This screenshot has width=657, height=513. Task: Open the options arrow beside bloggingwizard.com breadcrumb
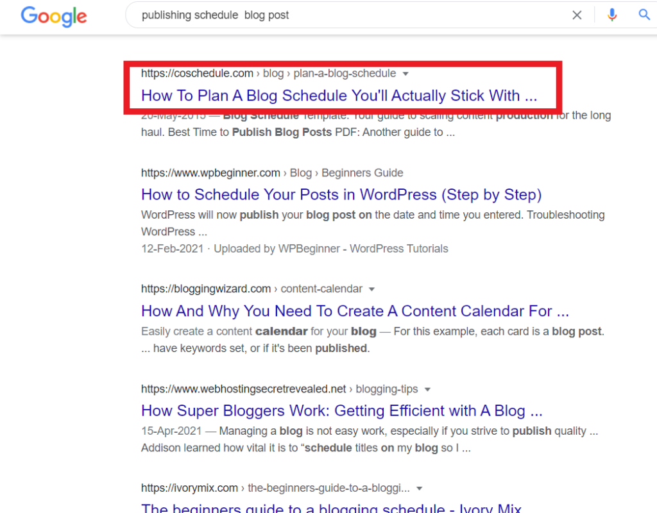click(372, 289)
